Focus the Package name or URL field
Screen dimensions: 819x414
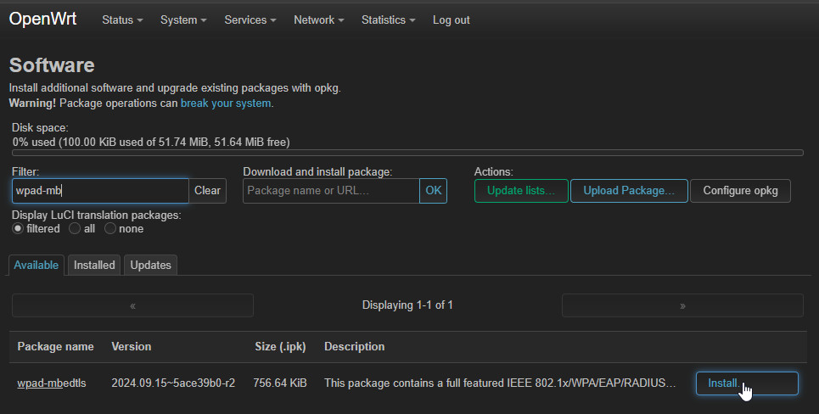(x=331, y=191)
